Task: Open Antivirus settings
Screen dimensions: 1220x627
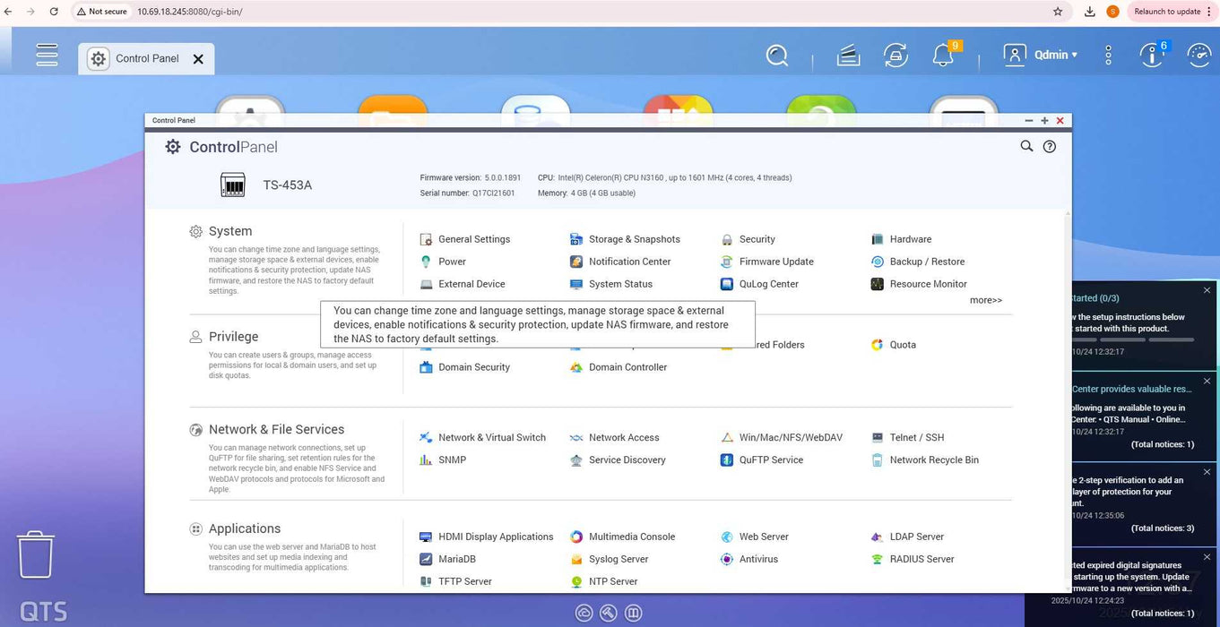Action: [750, 560]
